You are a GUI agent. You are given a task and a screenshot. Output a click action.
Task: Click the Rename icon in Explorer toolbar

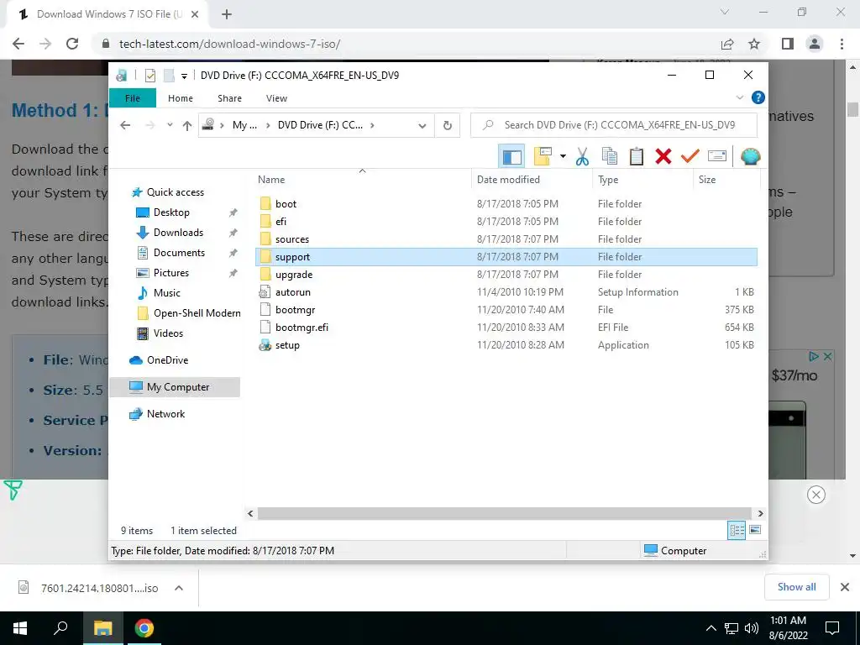point(717,157)
